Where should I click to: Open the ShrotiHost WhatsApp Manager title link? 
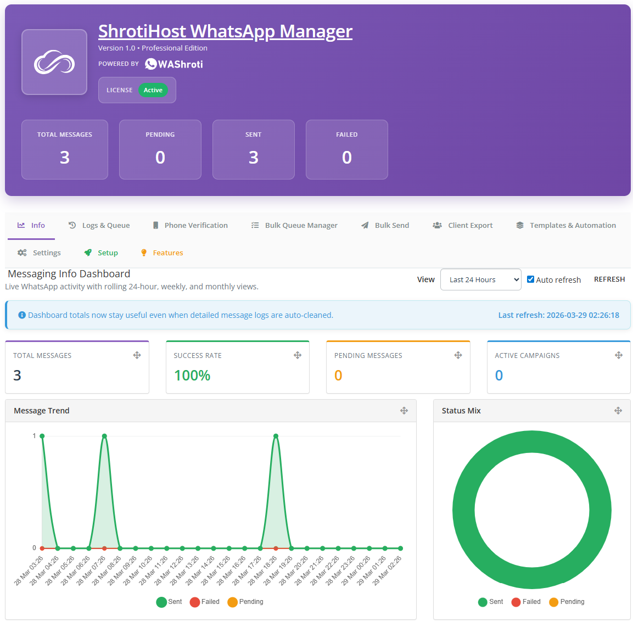(x=225, y=31)
